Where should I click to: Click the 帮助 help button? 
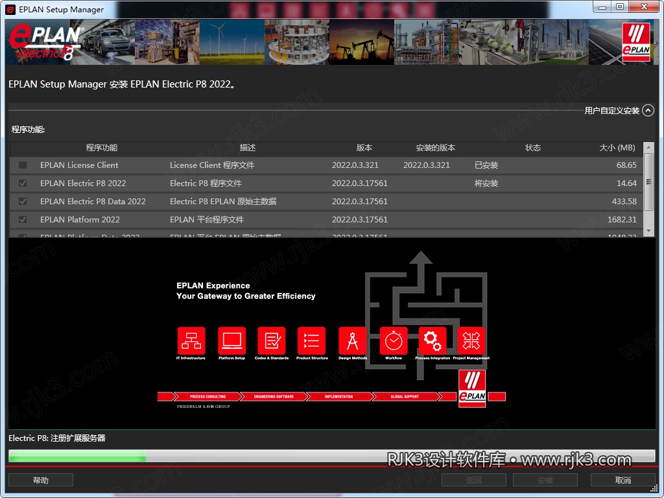point(41,480)
